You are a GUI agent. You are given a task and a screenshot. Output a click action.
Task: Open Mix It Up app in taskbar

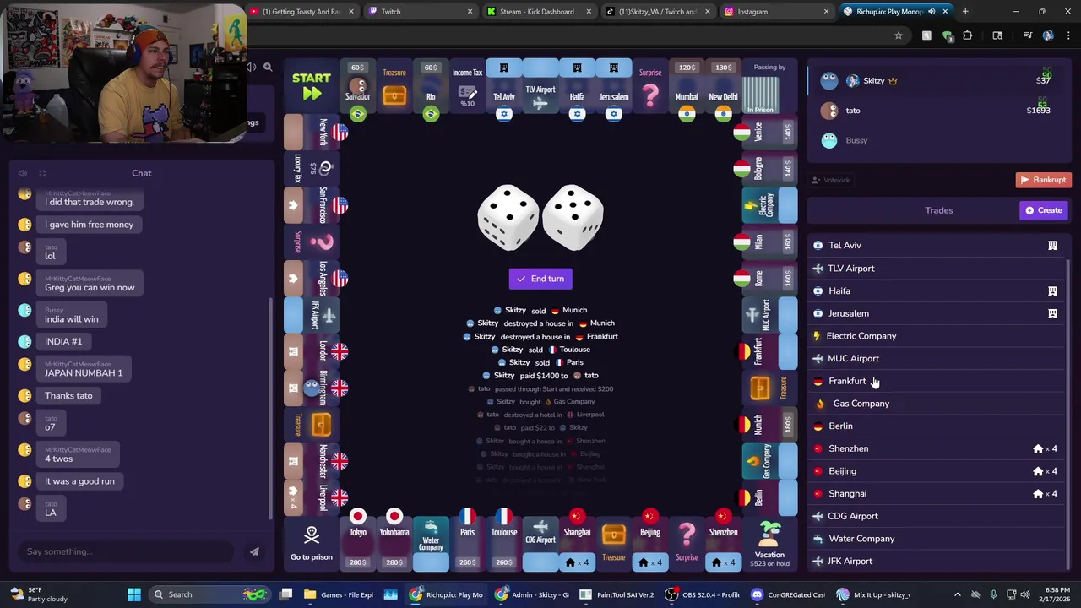pyautogui.click(x=874, y=594)
